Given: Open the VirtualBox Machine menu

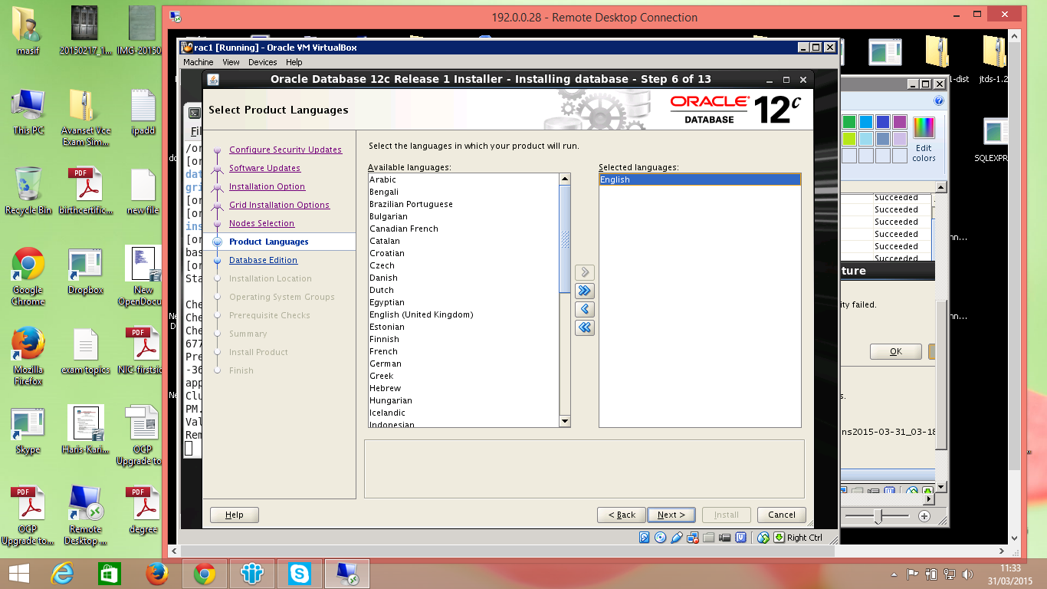Looking at the screenshot, I should [198, 62].
